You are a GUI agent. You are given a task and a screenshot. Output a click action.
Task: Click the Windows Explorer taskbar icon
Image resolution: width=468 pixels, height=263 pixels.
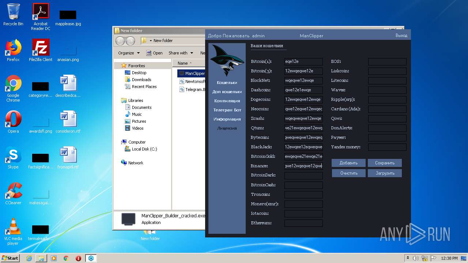point(41,258)
